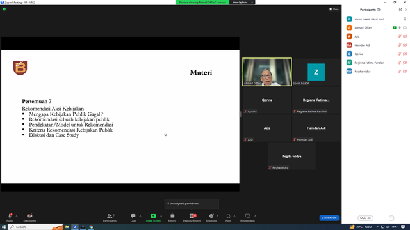Select the zoom baa04 video tile
Viewport: 410px width, 230px height.
pos(316,72)
